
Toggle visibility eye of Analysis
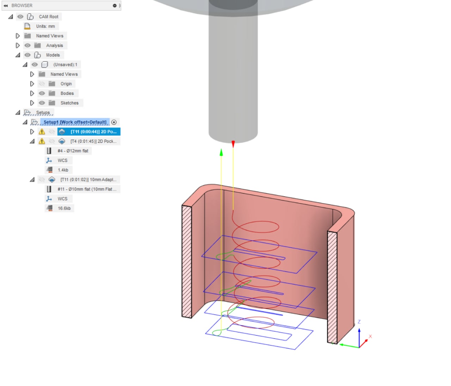point(27,45)
